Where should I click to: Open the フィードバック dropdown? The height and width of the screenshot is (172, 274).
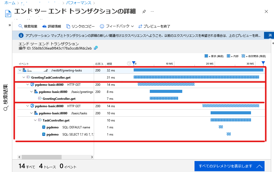117,26
